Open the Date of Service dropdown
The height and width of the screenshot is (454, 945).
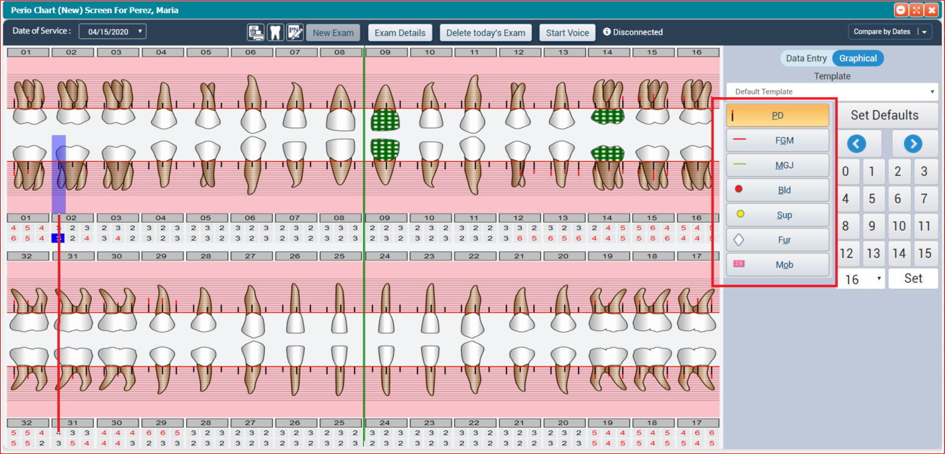pos(113,32)
